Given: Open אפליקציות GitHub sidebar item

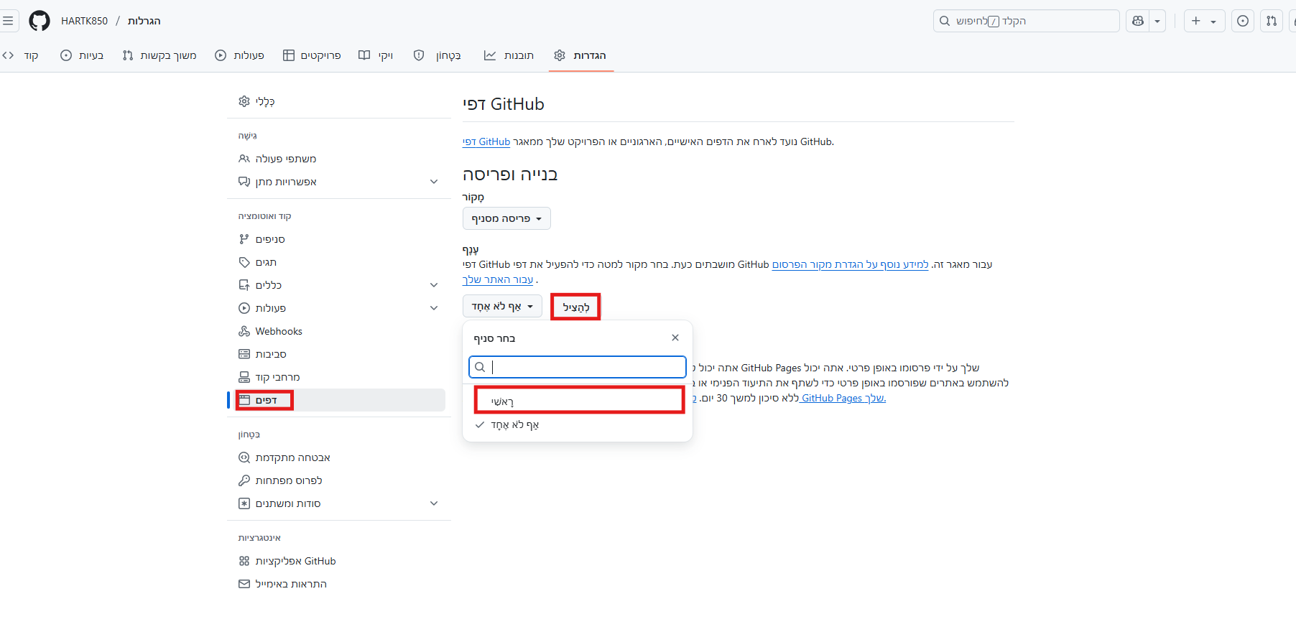Looking at the screenshot, I should click(339, 561).
